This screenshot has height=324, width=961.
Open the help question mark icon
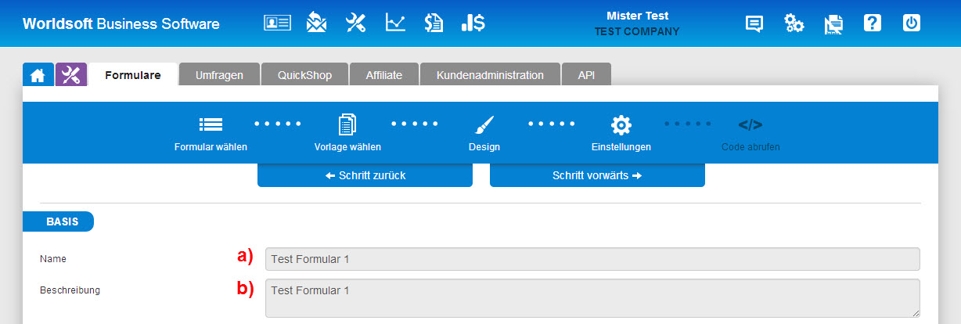coord(873,23)
